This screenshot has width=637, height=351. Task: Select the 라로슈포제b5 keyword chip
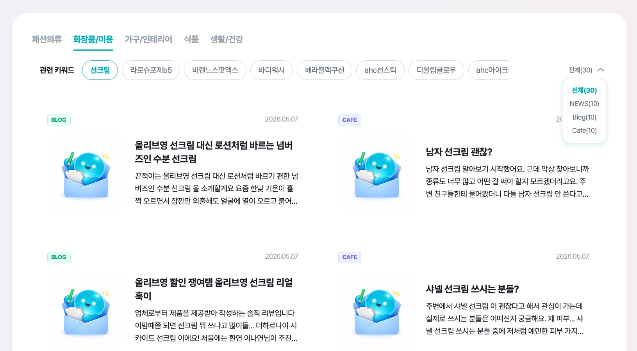pyautogui.click(x=151, y=70)
